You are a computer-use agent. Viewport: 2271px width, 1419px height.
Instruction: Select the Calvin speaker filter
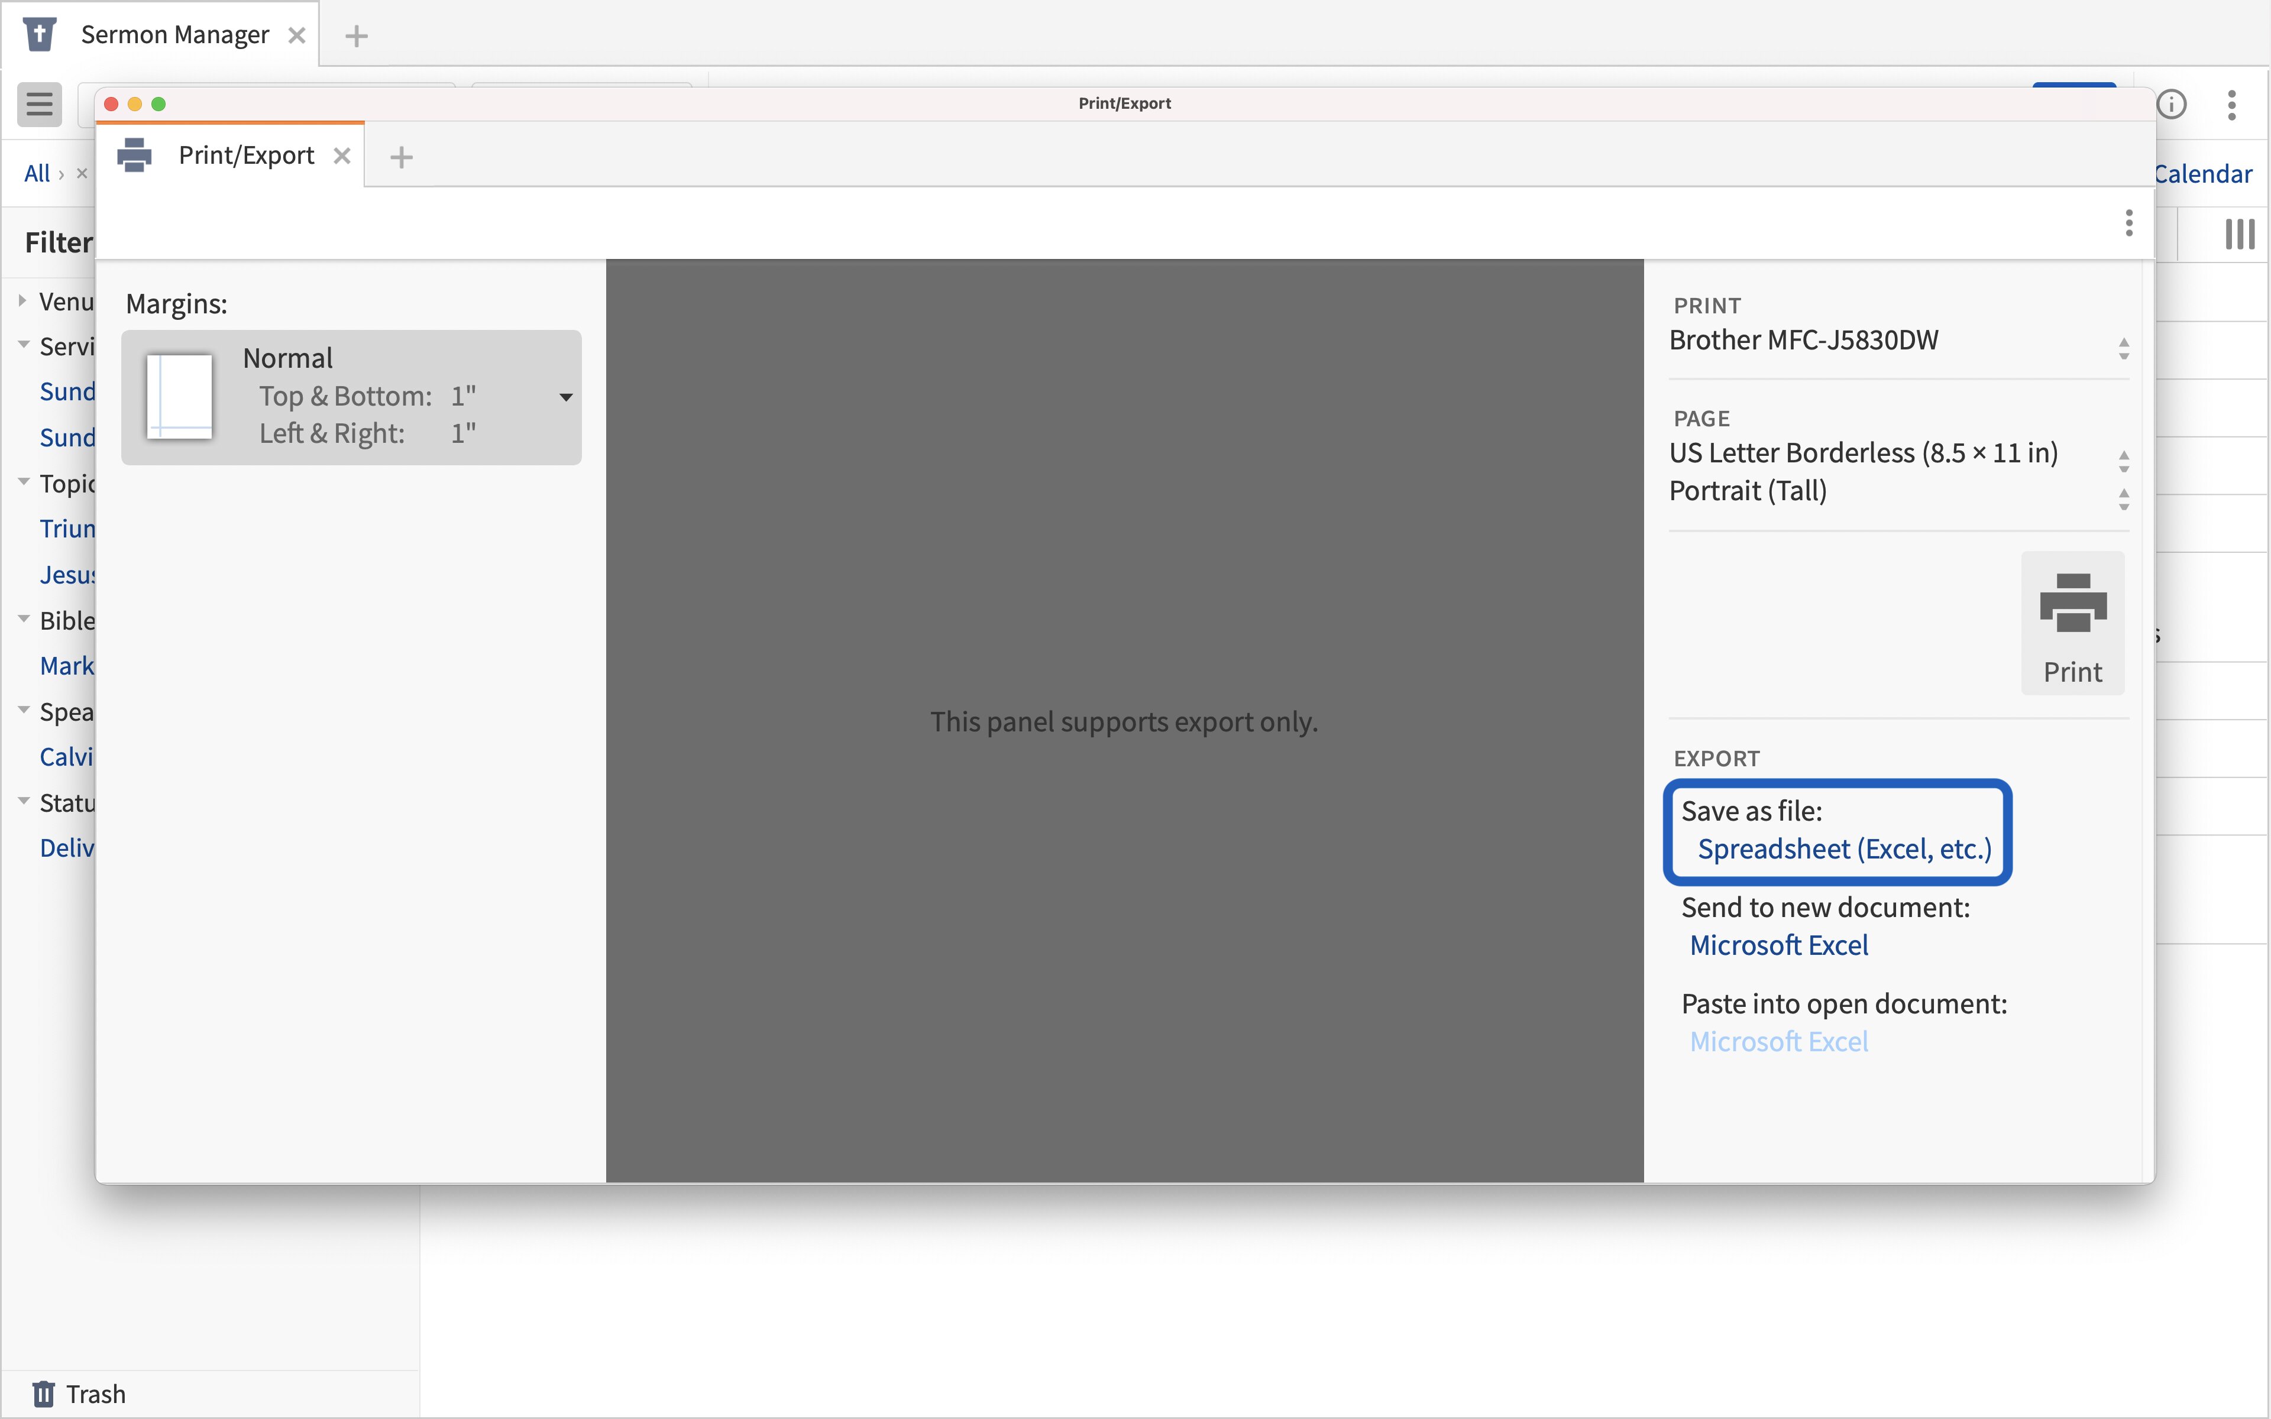pos(67,756)
